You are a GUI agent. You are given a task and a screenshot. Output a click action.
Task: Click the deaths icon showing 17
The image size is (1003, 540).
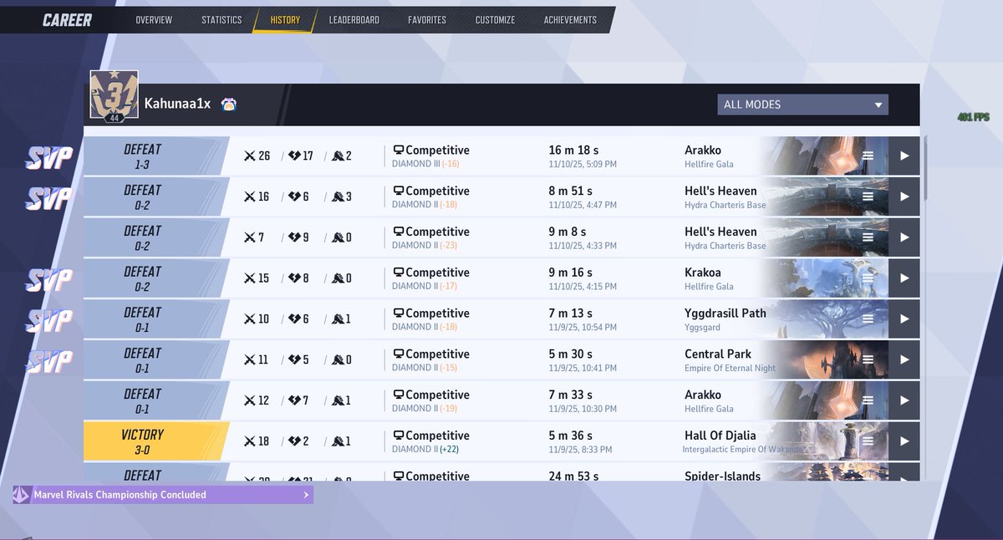click(294, 155)
